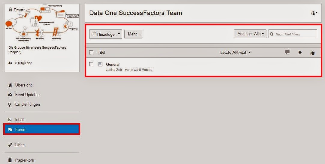
Task: View the 8 Mitglieder members list
Action: click(23, 63)
